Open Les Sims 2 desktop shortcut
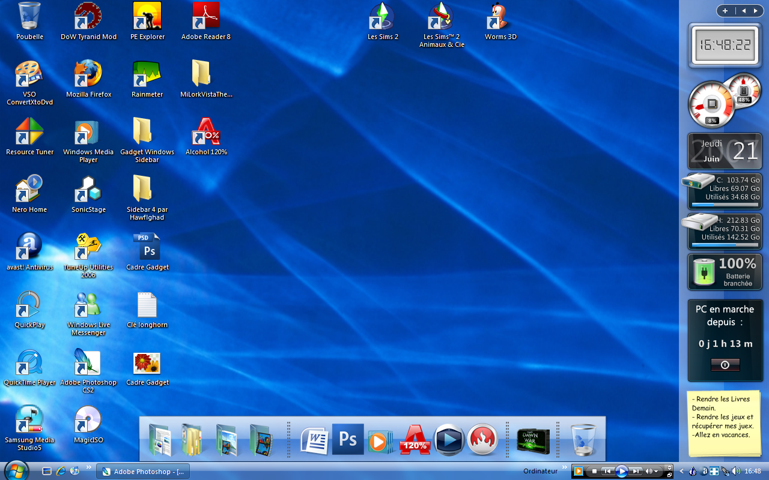This screenshot has width=769, height=480. click(383, 20)
